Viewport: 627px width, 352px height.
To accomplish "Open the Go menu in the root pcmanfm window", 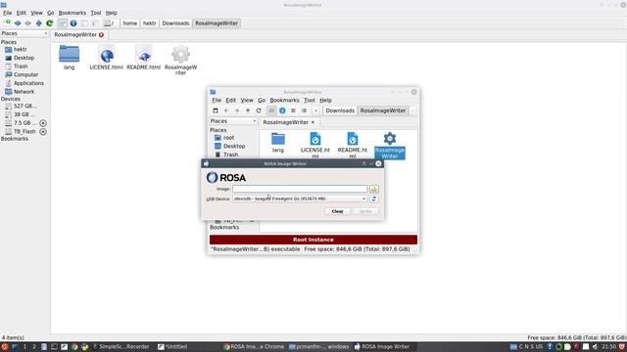I will pyautogui.click(x=262, y=100).
